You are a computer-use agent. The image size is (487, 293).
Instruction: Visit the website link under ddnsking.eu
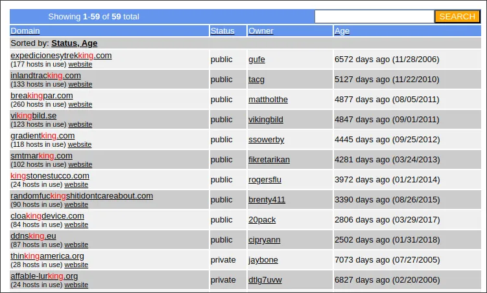[x=76, y=244]
